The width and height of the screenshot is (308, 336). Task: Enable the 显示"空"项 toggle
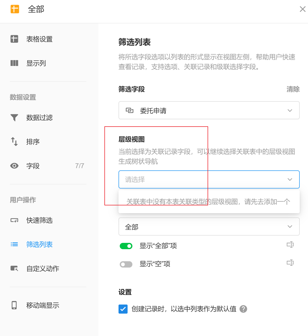(126, 264)
